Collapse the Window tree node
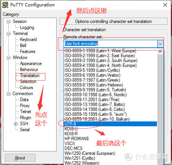Image resolution: width=172 pixels, height=165 pixels. click(x=8, y=58)
